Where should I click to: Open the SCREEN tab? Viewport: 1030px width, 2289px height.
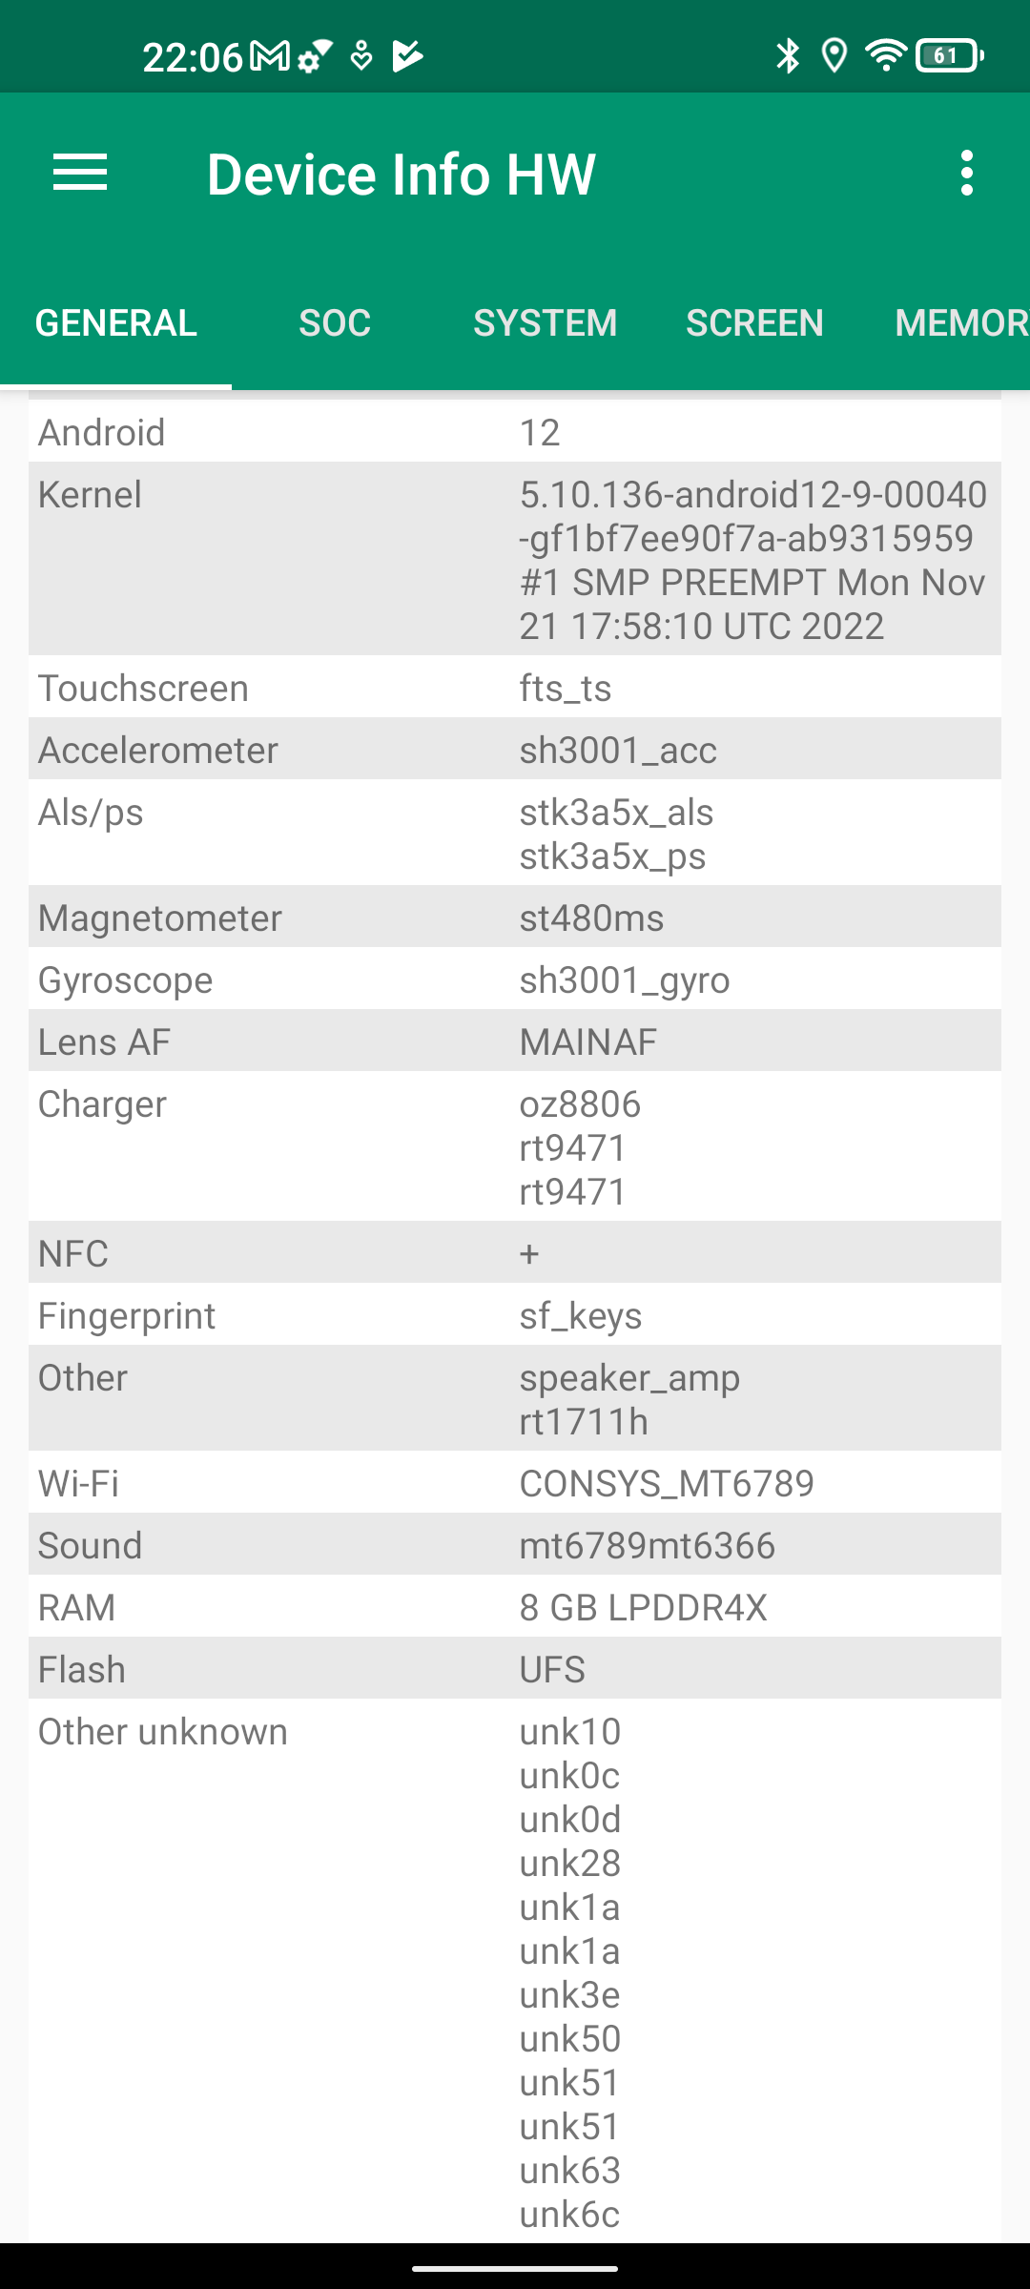click(x=754, y=323)
